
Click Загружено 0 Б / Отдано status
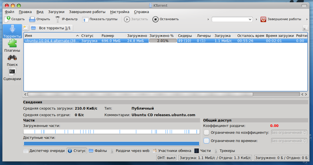281,158
